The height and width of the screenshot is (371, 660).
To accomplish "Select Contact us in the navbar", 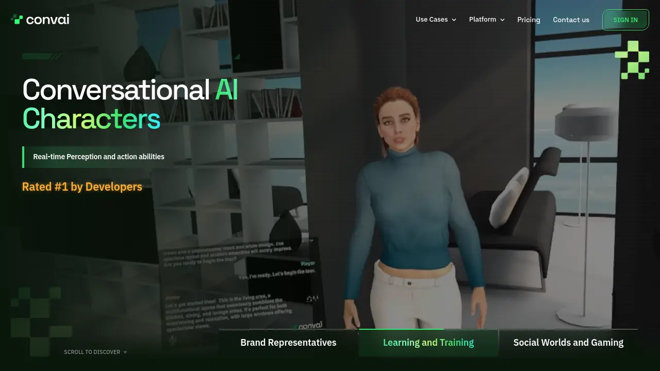I will [571, 20].
